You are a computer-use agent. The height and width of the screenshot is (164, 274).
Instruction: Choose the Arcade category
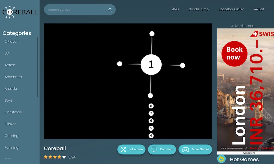tap(11, 89)
